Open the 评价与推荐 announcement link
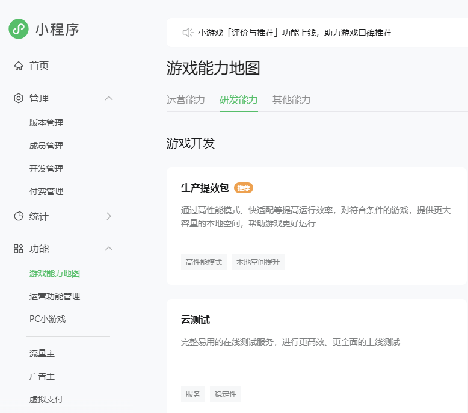The width and height of the screenshot is (468, 413). [295, 33]
